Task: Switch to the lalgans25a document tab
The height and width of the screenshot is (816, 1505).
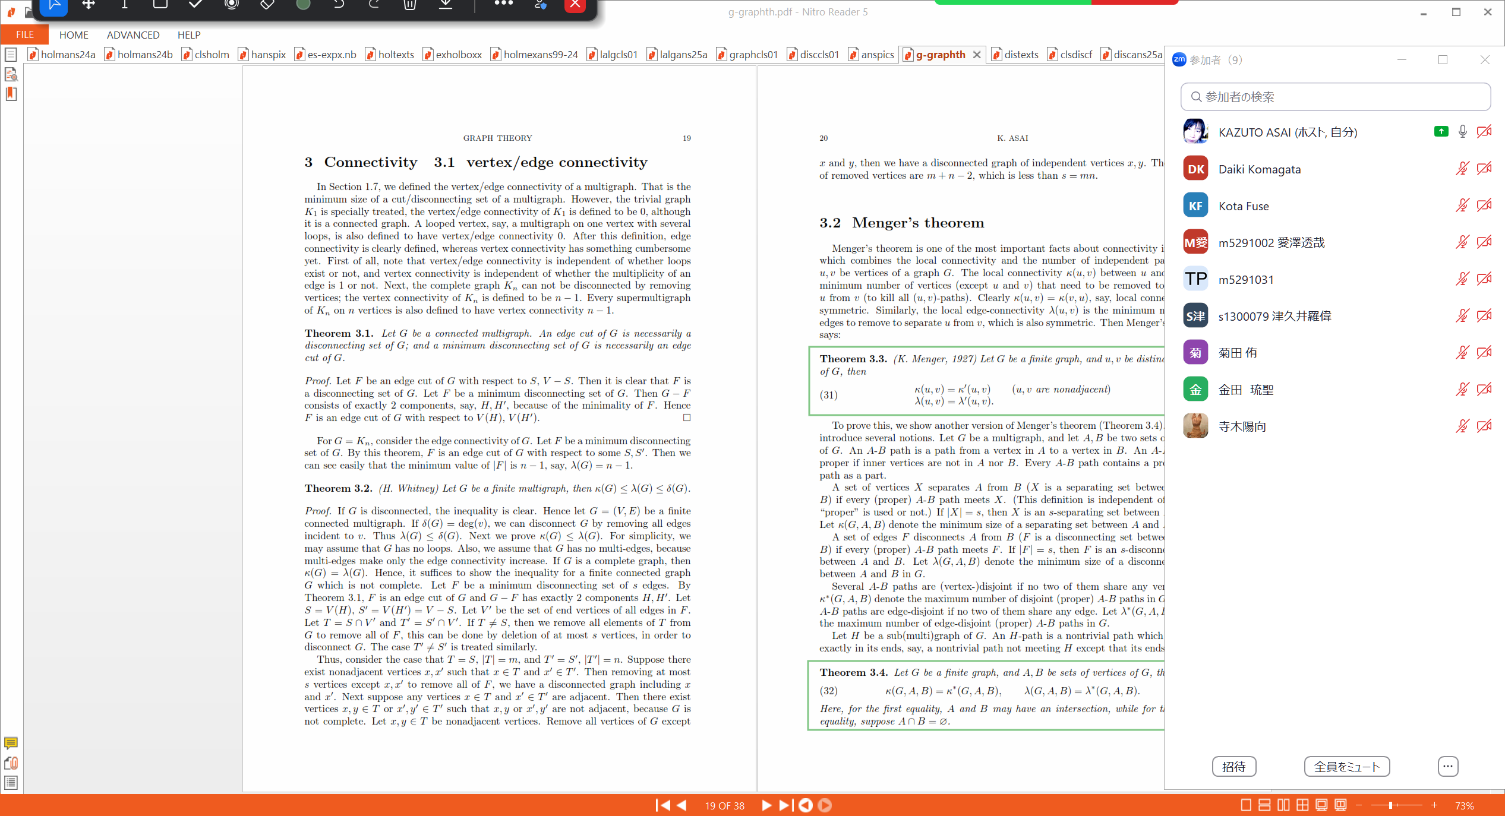Action: point(677,55)
